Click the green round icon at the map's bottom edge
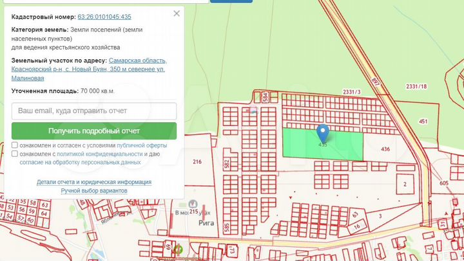Viewport: 464px width, 261px height. (x=178, y=249)
